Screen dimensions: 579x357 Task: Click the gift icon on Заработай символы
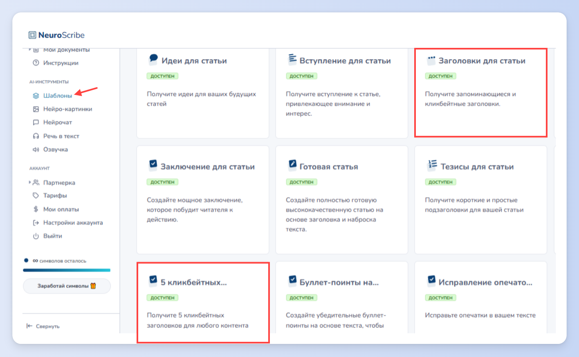click(x=93, y=286)
